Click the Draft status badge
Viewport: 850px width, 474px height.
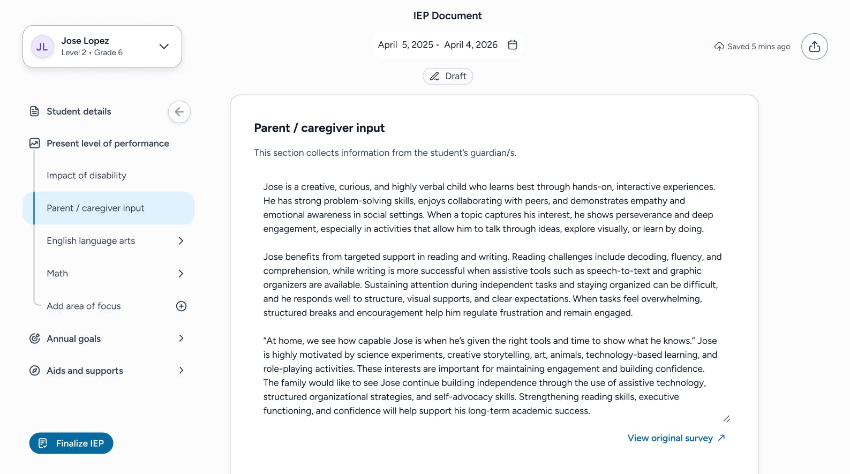pos(448,76)
